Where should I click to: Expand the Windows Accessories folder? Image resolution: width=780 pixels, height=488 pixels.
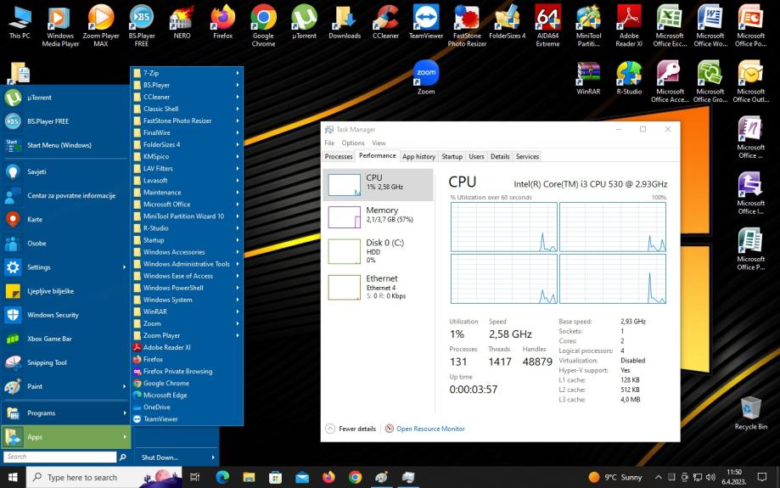point(187,252)
